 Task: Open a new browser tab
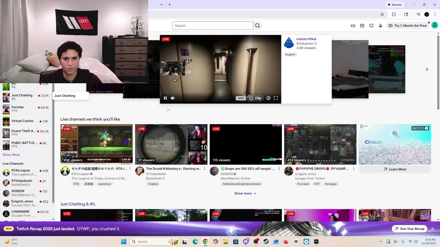click(x=169, y=4)
